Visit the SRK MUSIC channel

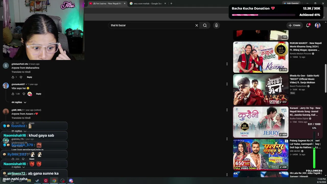point(295,151)
